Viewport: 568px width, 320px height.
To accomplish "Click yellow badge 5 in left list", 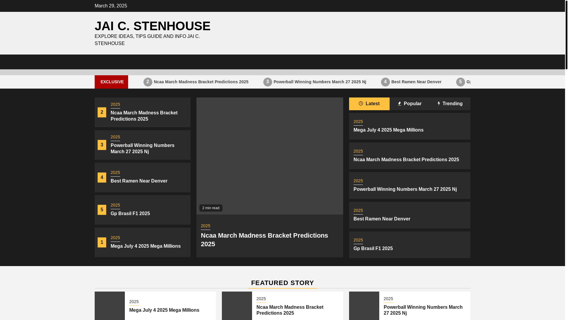I will (x=102, y=210).
